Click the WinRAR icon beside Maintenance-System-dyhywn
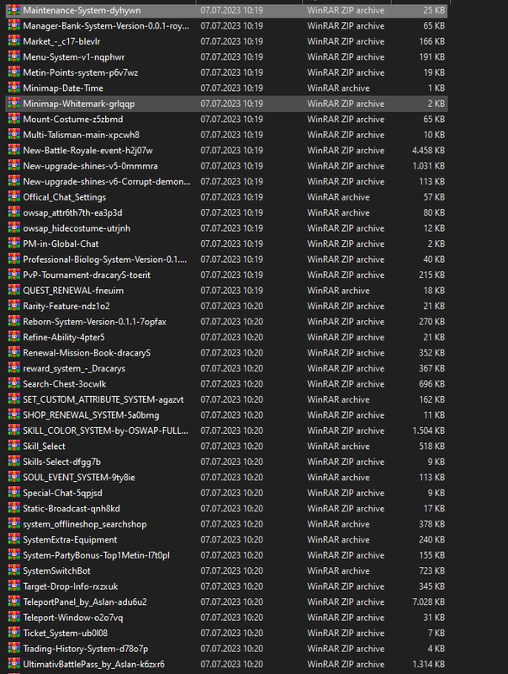This screenshot has height=674, width=508. pyautogui.click(x=14, y=9)
